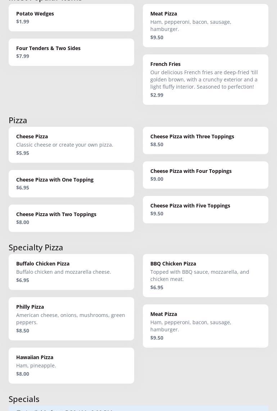Choose Cheese Pizza with Two Toppings
This screenshot has width=277, height=411.
click(x=71, y=218)
